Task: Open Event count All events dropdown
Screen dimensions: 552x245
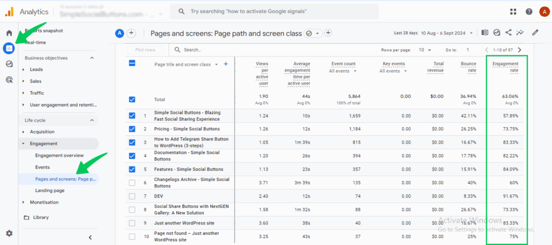Action: 343,71
